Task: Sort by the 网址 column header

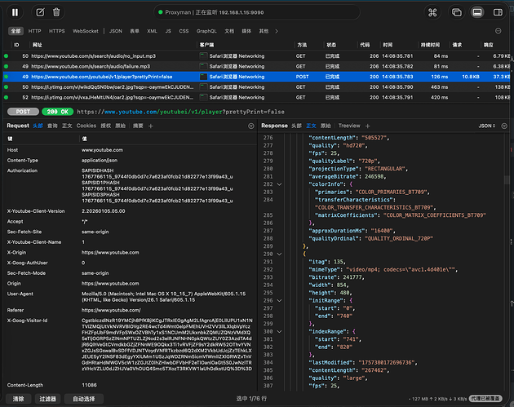Action: [37, 45]
